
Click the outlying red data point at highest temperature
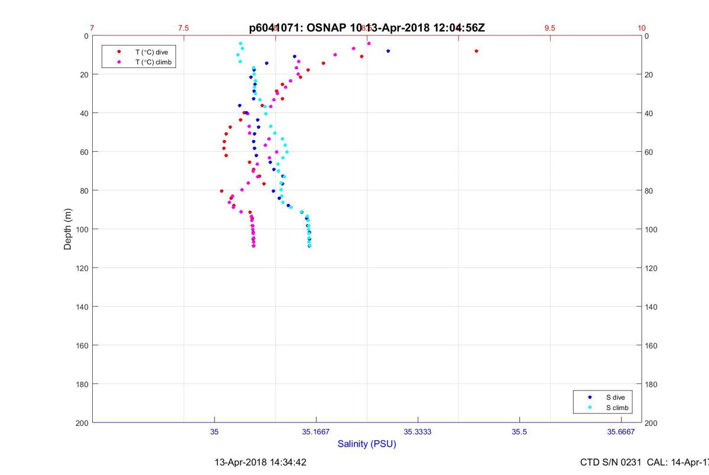point(476,51)
